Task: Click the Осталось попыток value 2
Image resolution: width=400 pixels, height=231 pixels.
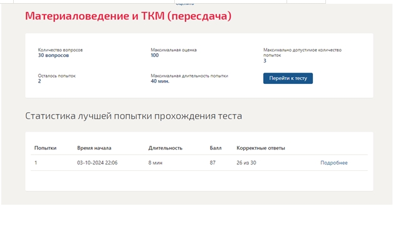Action: click(x=39, y=81)
